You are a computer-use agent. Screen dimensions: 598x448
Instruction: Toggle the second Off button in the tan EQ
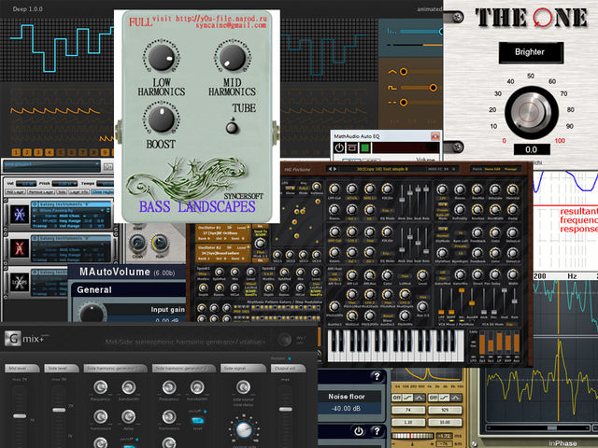point(433,398)
